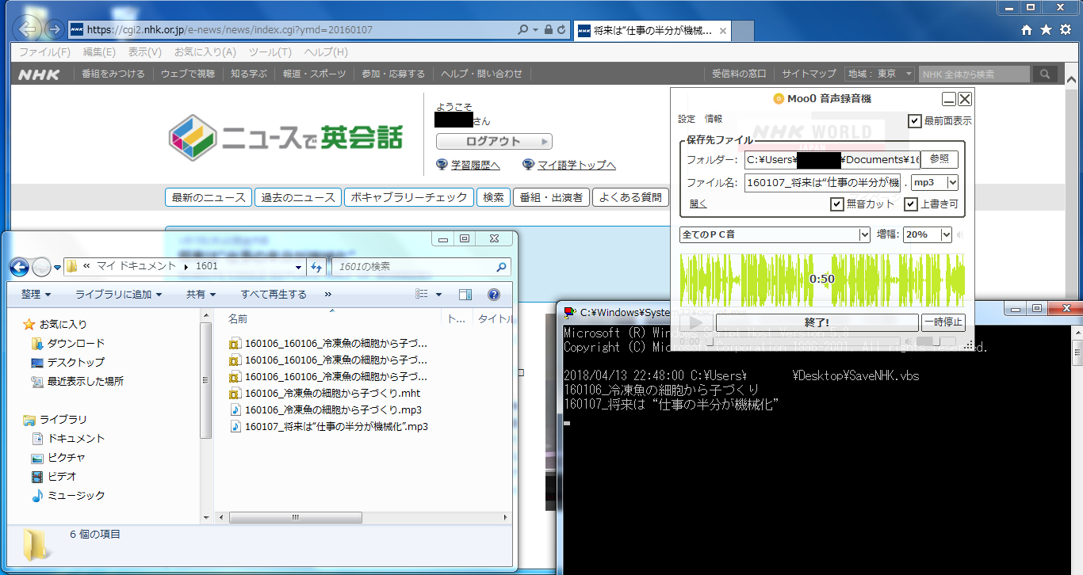The width and height of the screenshot is (1083, 575).
Task: Open the 地域：東京 region dropdown
Action: [879, 74]
